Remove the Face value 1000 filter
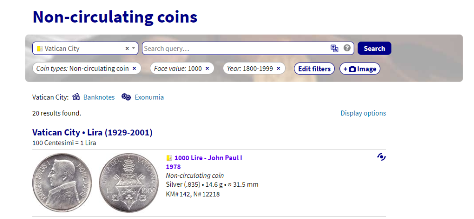Viewport: 474px width, 219px height. pos(207,69)
